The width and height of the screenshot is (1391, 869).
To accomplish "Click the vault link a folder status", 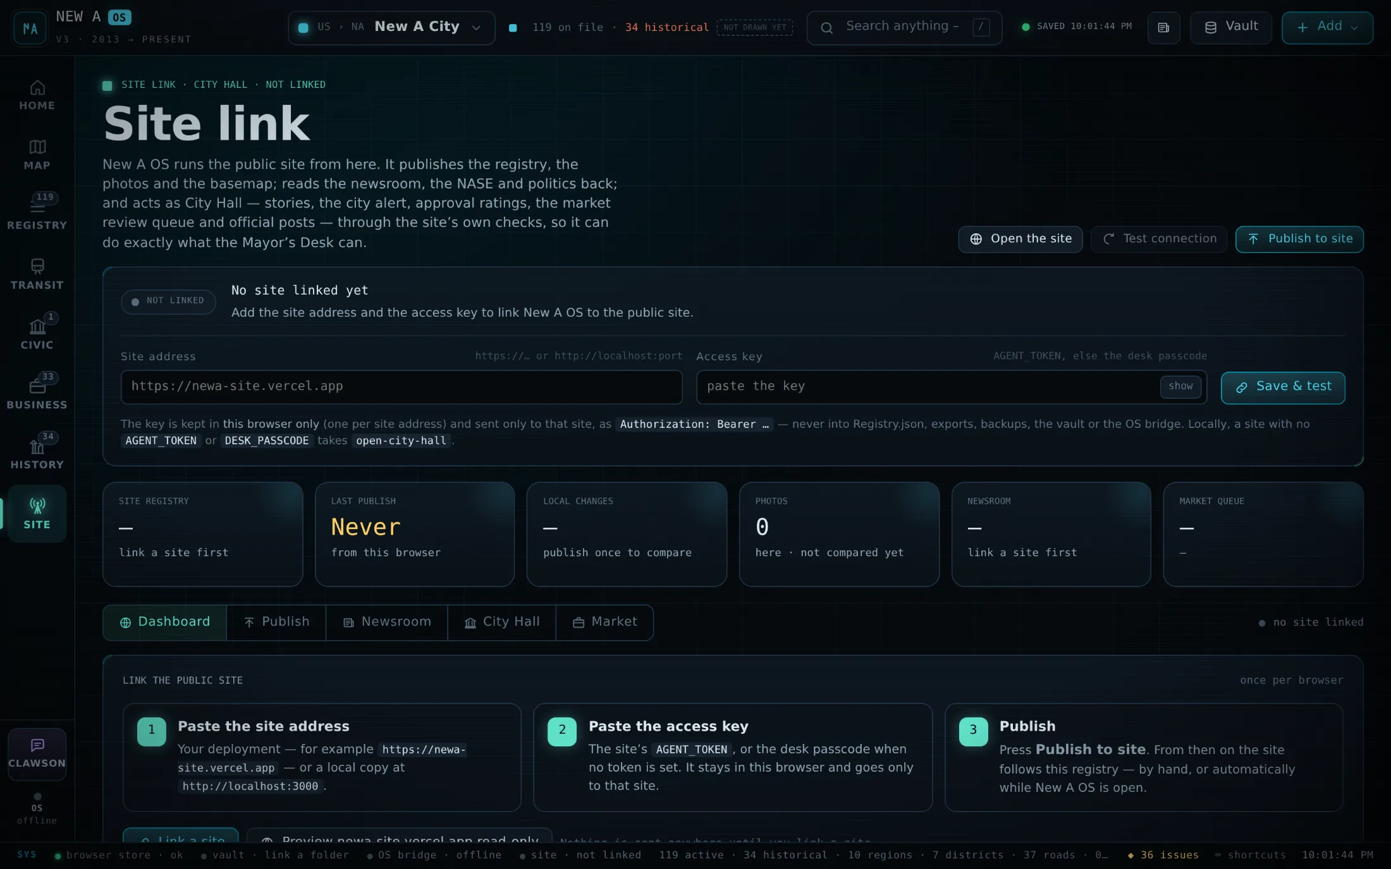I will (x=274, y=855).
